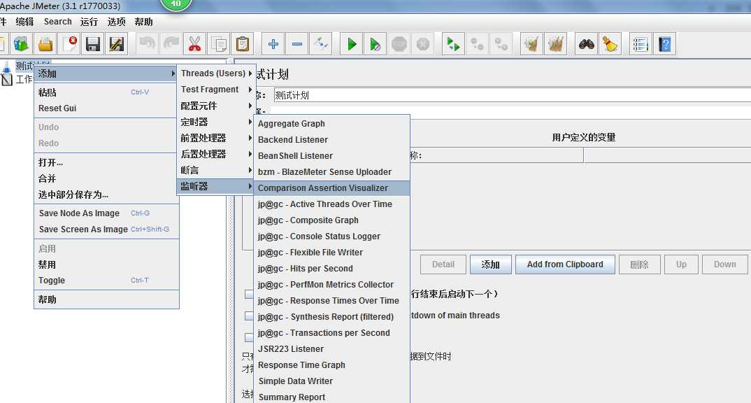Screen dimensions: 751x403
Task: Select Response Time Graph listener
Action: [331, 365]
